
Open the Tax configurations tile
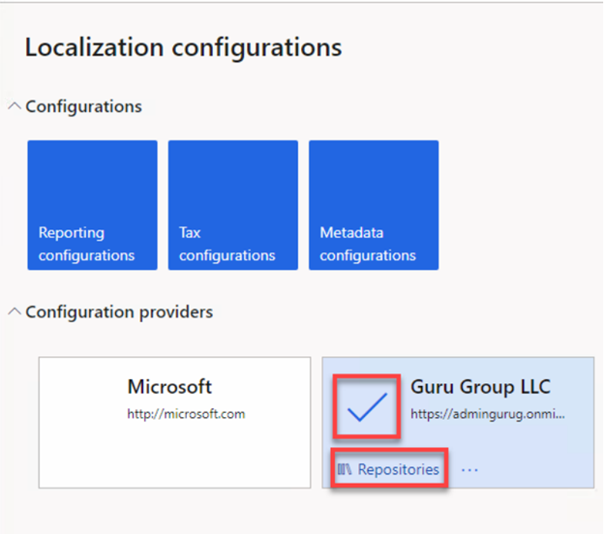pos(232,205)
